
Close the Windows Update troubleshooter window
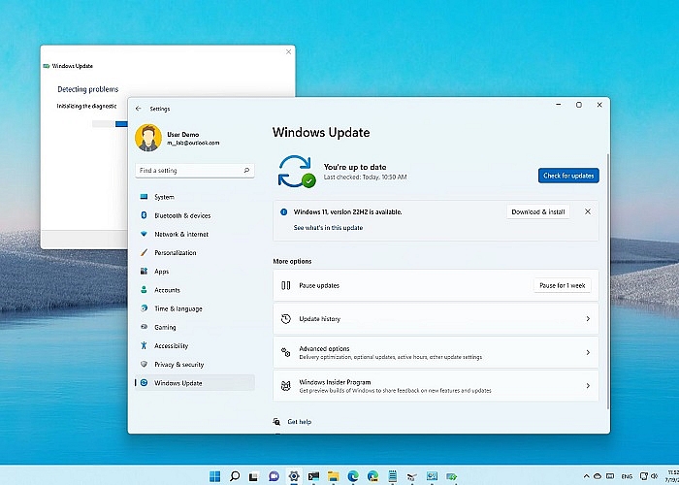pos(289,52)
